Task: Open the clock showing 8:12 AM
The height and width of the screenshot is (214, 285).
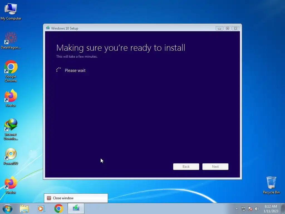Action: (x=271, y=209)
